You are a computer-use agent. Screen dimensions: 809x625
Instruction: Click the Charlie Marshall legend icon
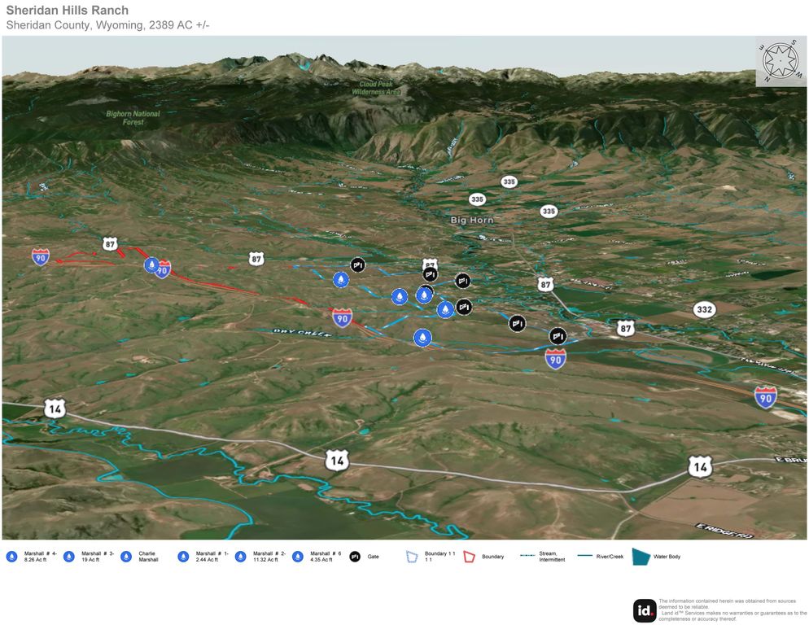[x=126, y=557]
